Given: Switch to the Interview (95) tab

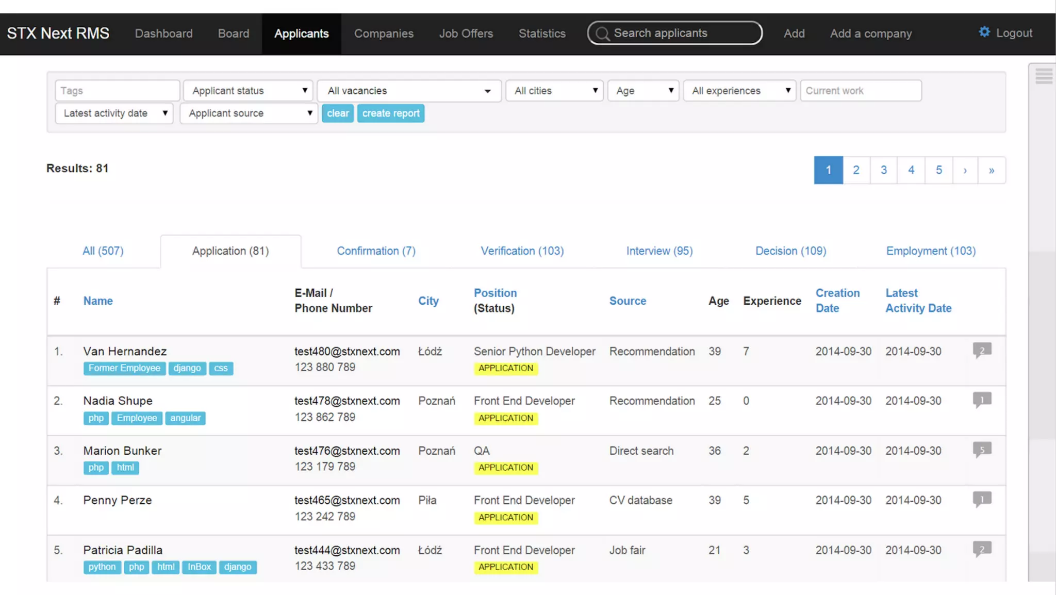Looking at the screenshot, I should (x=659, y=251).
